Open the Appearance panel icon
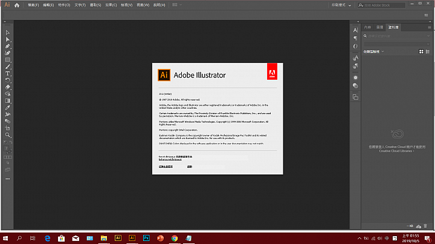 click(355, 78)
